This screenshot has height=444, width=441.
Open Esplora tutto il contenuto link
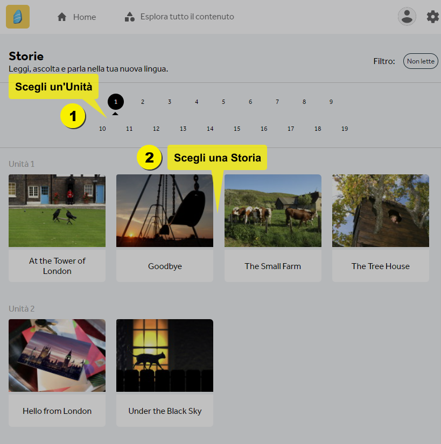[x=187, y=17]
